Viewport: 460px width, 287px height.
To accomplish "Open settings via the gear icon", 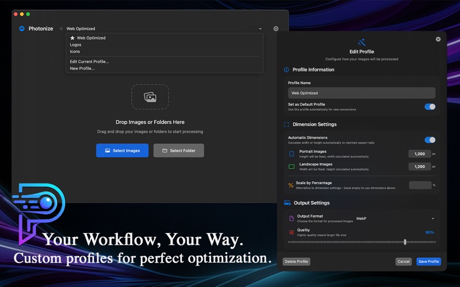I will (276, 28).
